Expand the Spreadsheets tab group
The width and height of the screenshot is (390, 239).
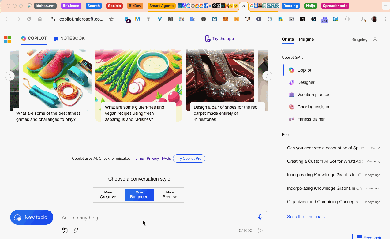(335, 6)
